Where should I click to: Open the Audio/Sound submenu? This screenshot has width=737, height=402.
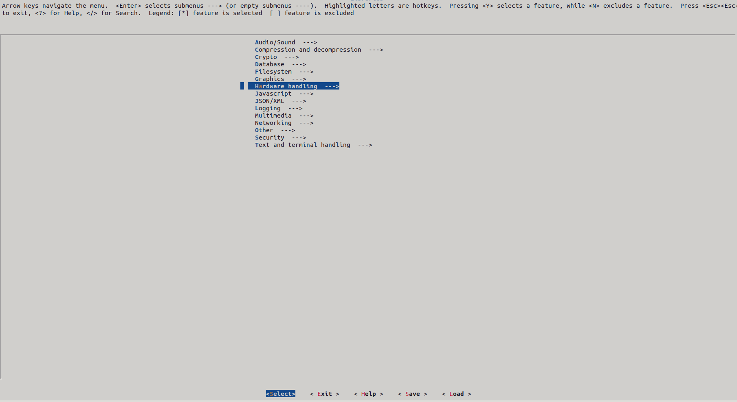[x=275, y=42]
